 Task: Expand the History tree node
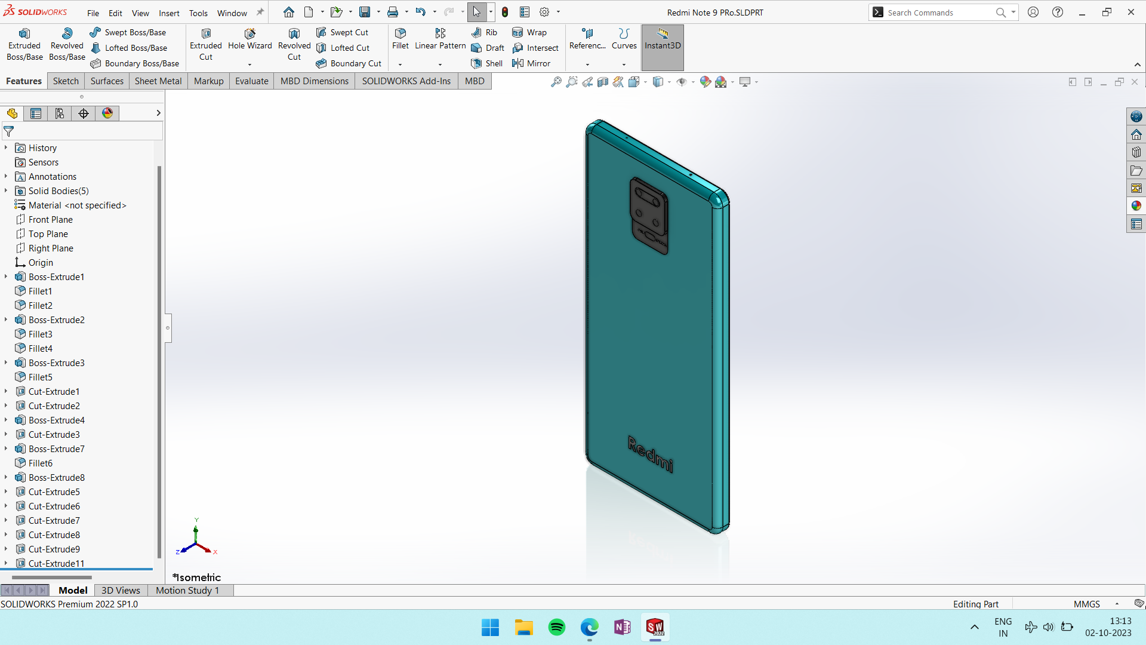pos(6,148)
